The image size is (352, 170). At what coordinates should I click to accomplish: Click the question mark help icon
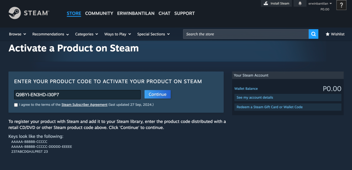pyautogui.click(x=341, y=5)
